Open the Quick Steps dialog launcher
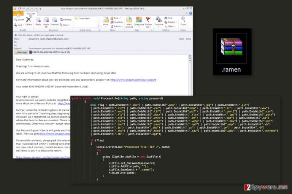292x194 pixels. coord(99,30)
